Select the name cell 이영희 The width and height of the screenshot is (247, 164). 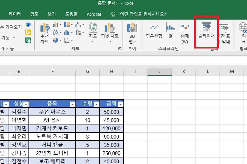[x=19, y=120]
